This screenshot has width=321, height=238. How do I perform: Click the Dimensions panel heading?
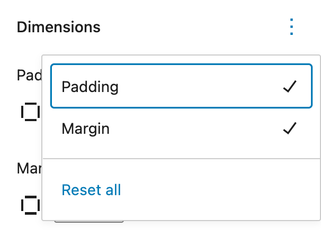(x=59, y=27)
